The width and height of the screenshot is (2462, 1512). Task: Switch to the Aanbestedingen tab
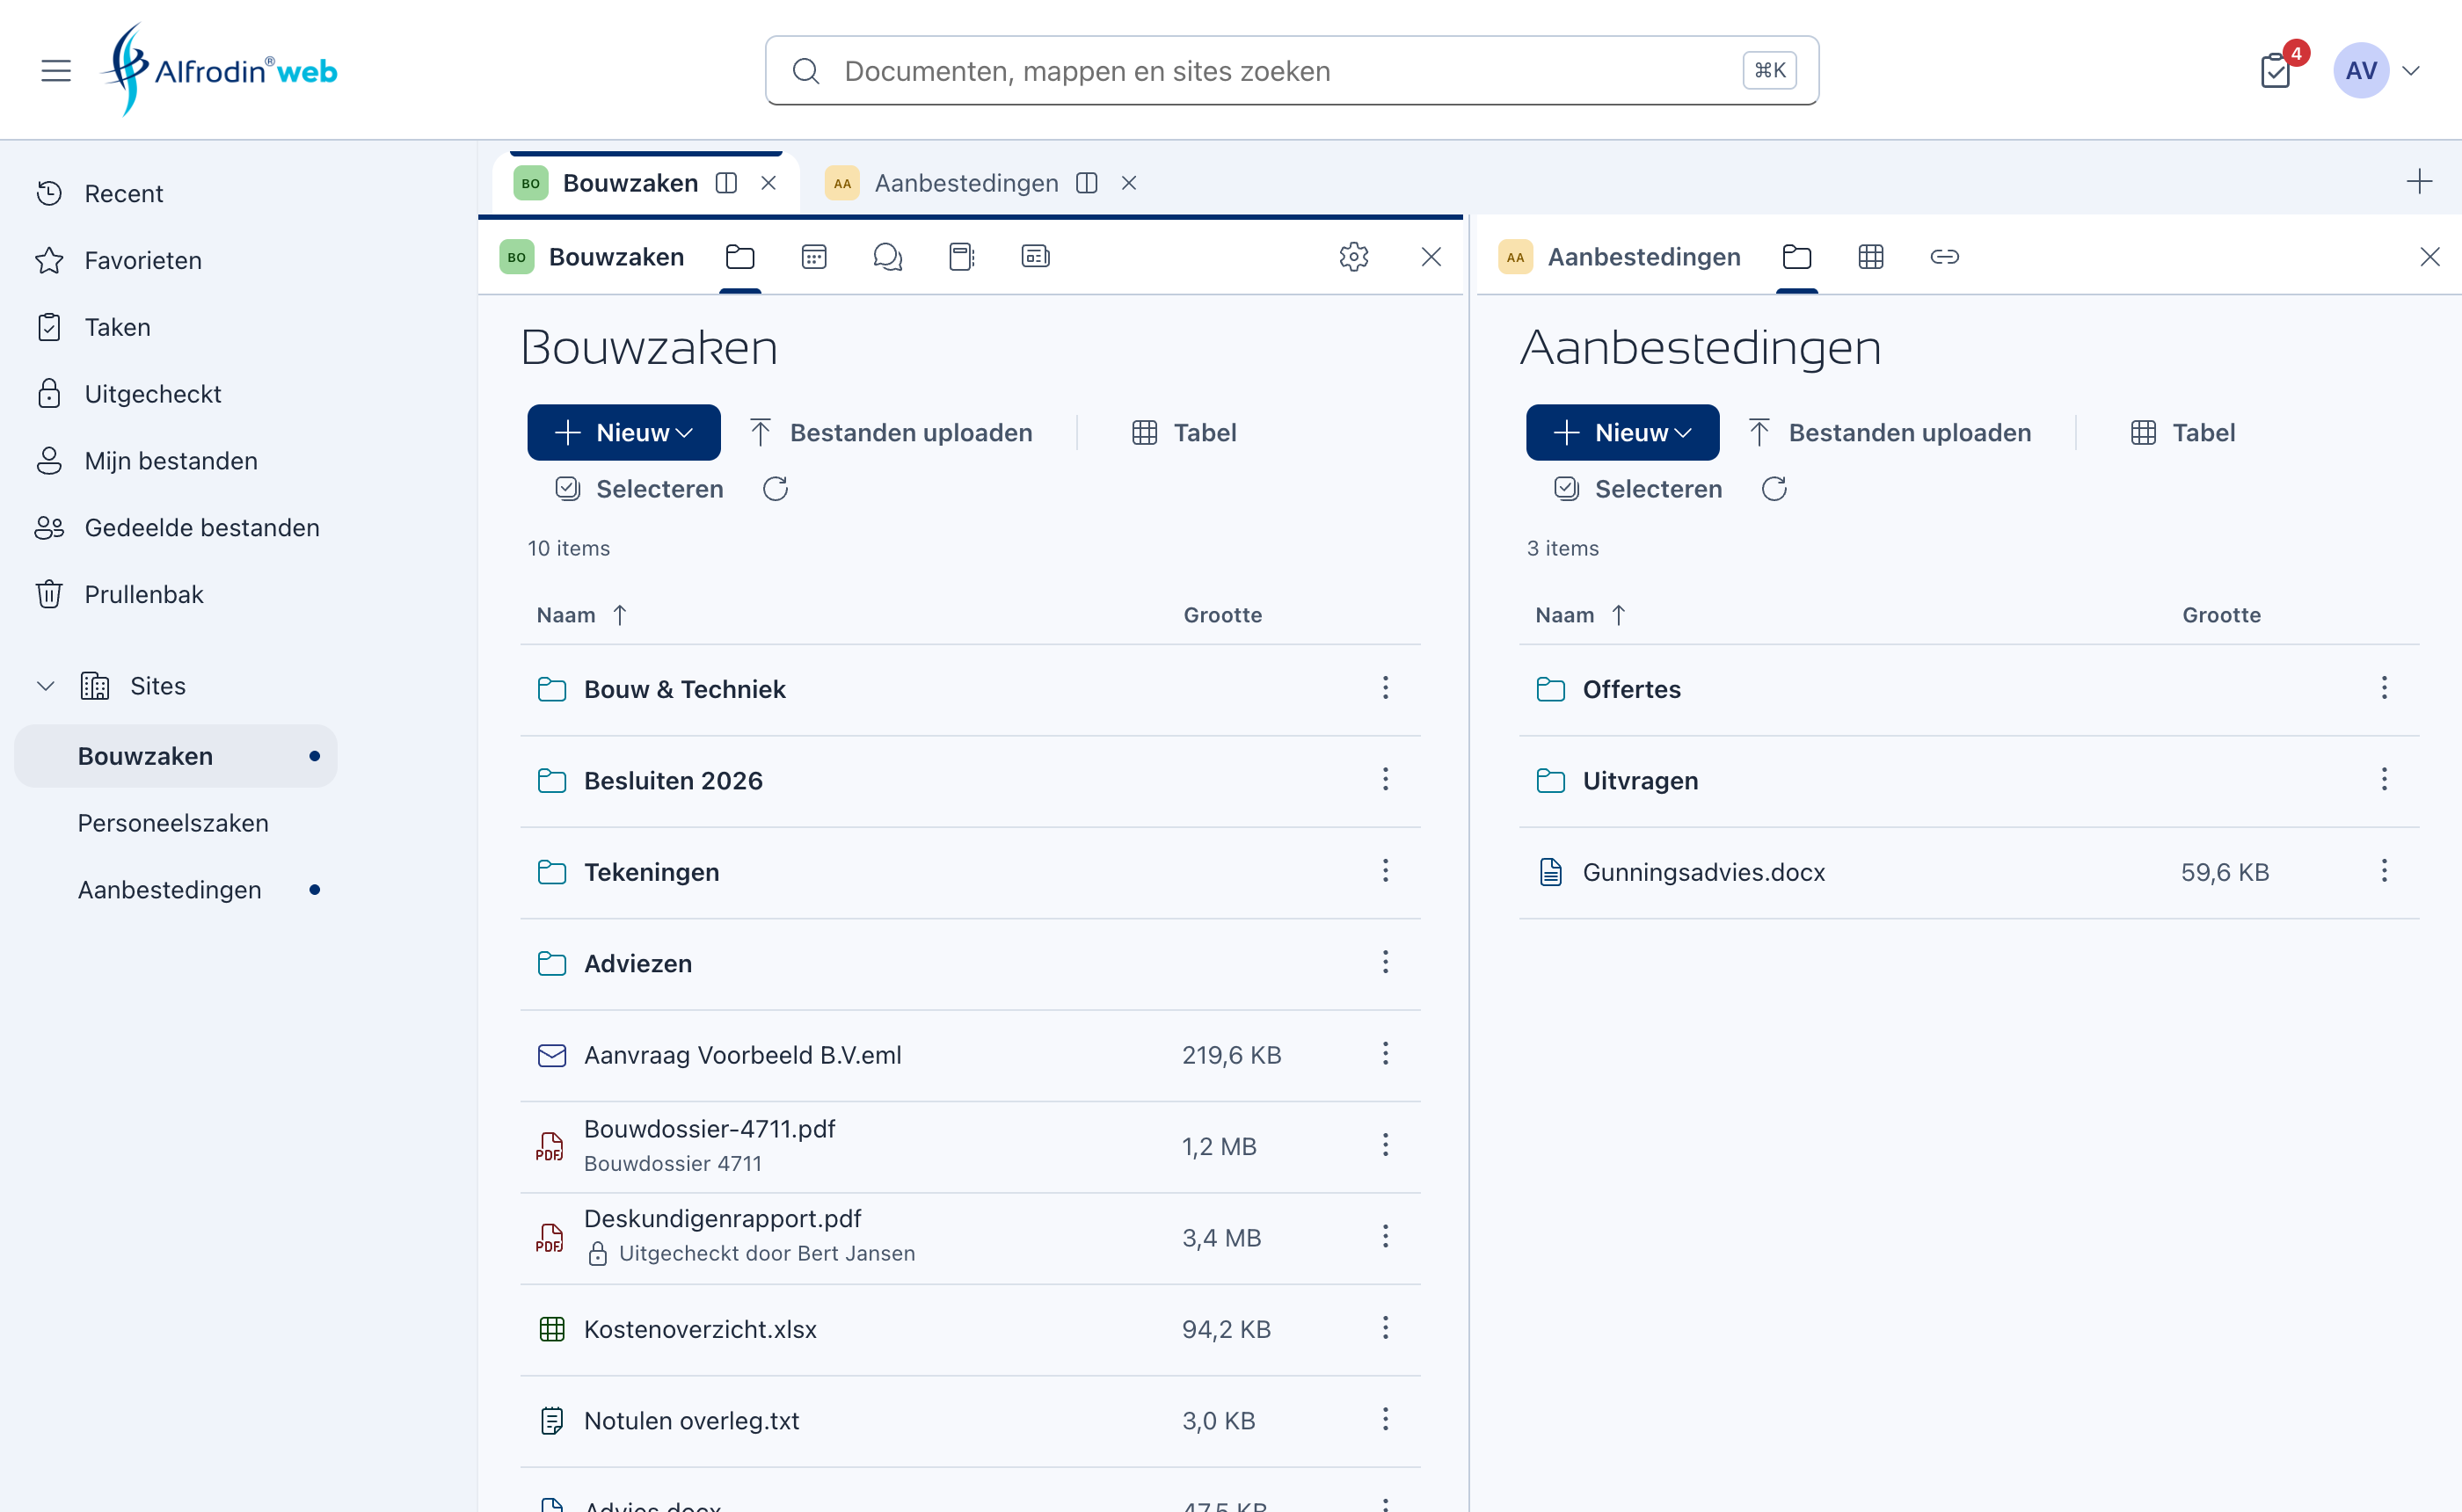click(966, 183)
